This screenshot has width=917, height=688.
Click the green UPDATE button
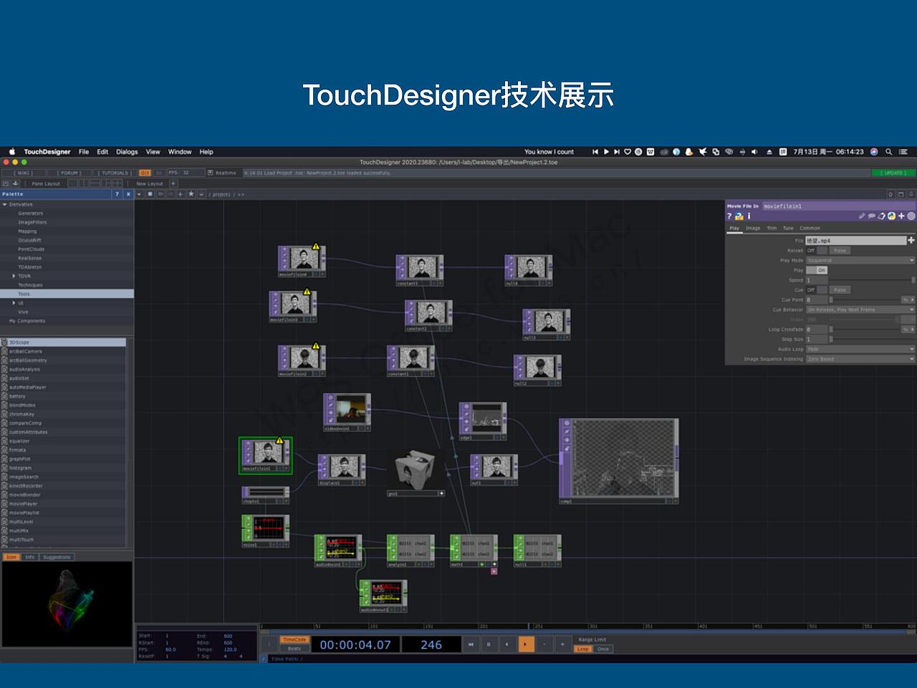tap(893, 173)
